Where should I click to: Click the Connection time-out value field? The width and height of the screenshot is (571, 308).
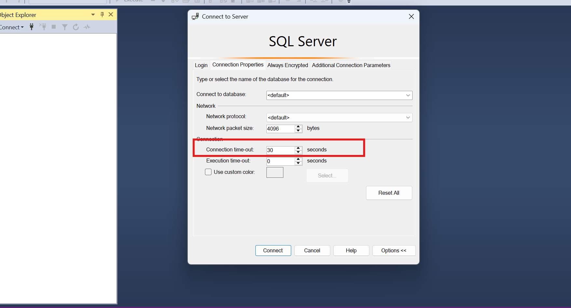point(280,150)
